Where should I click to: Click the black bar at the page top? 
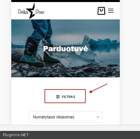(66, 1)
